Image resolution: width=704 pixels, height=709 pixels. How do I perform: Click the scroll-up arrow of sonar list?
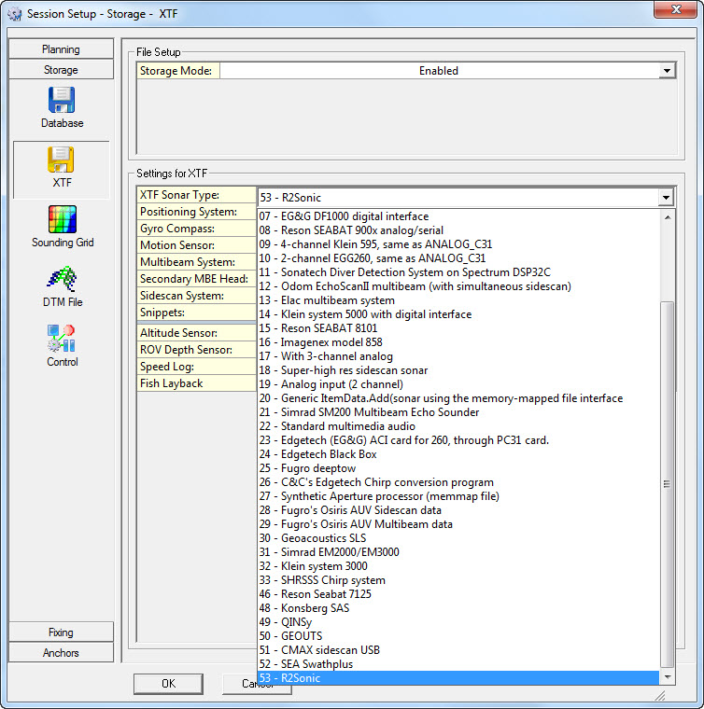coord(667,216)
